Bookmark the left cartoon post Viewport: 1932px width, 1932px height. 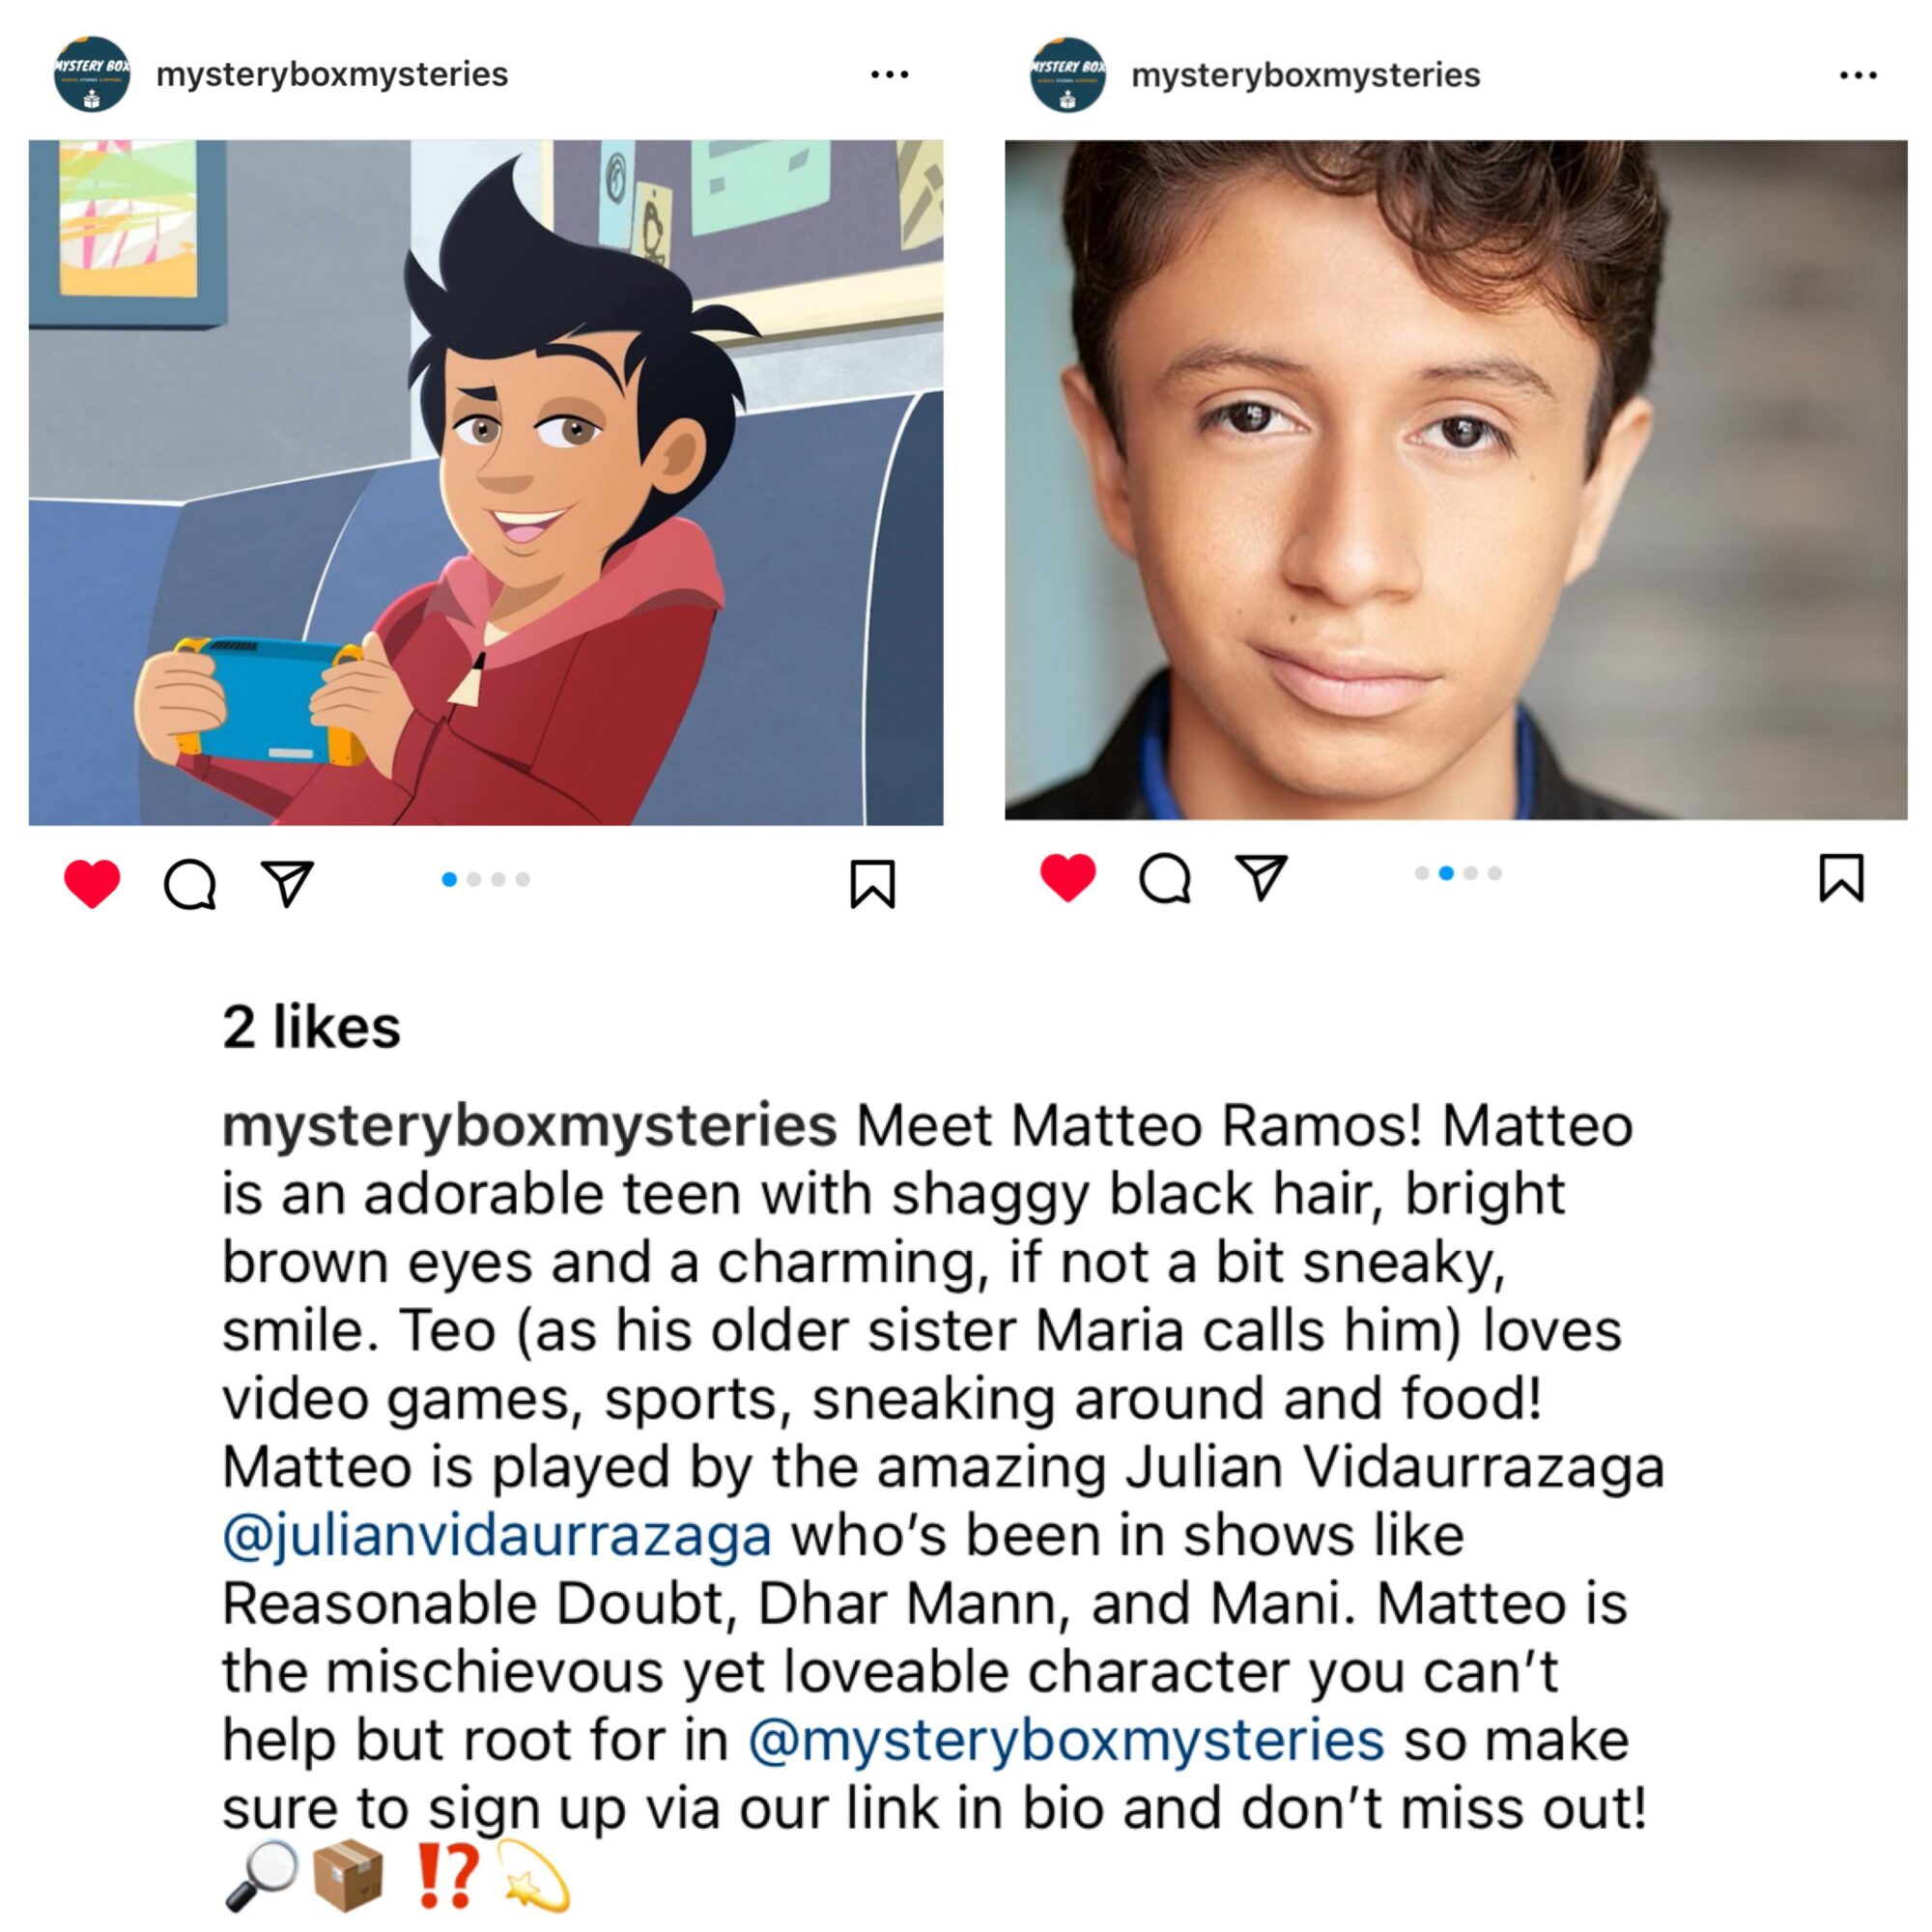(x=872, y=884)
